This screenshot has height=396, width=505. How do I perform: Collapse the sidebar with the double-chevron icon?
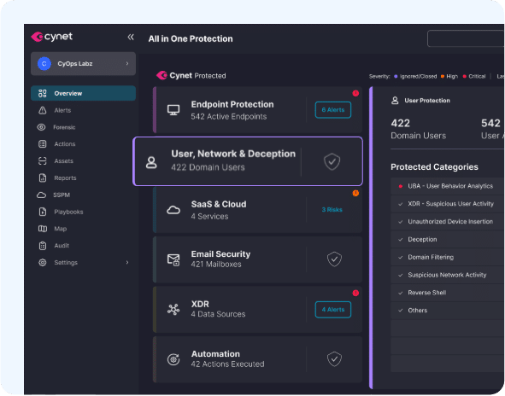click(131, 37)
